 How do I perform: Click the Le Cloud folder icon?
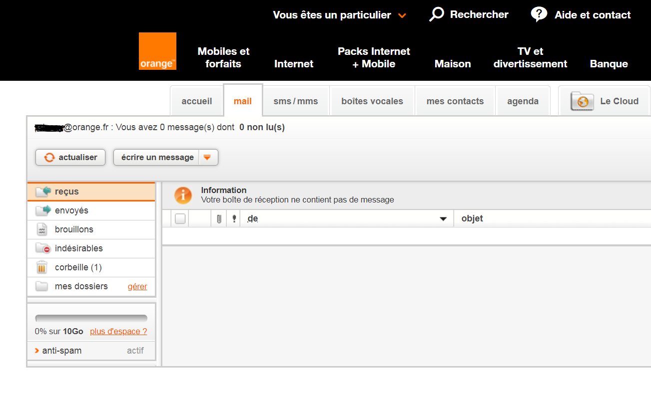[x=583, y=101]
